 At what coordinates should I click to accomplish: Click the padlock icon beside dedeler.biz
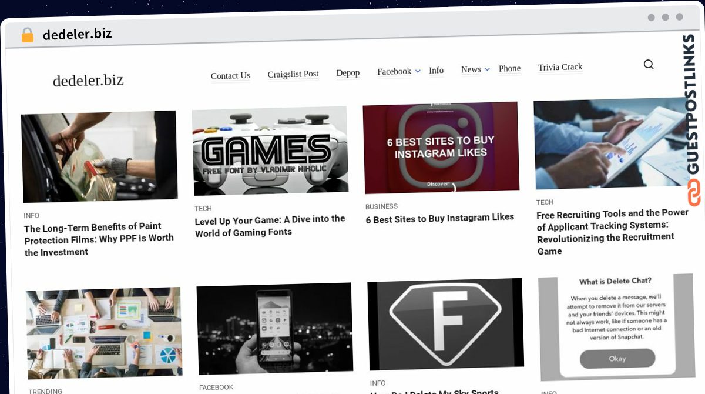27,35
